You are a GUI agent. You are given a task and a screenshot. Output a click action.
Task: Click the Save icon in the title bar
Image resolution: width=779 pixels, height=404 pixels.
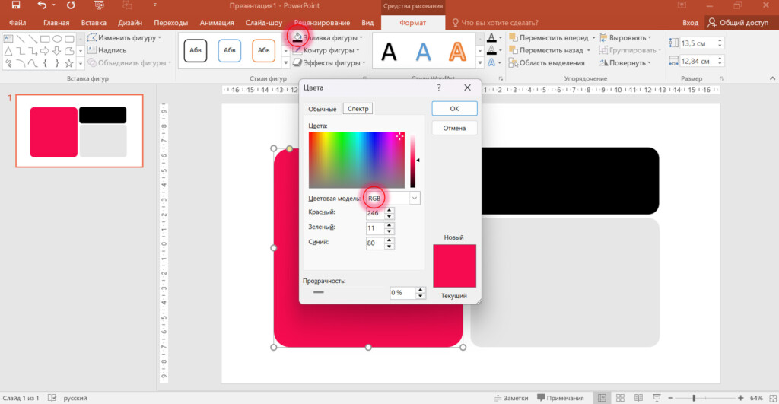pyautogui.click(x=16, y=5)
